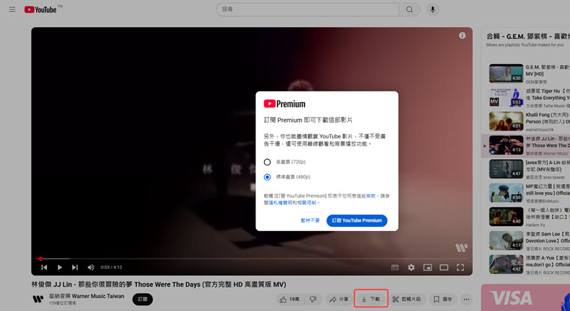
Task: Click the G.E.M. mix playlist title
Action: pyautogui.click(x=528, y=36)
